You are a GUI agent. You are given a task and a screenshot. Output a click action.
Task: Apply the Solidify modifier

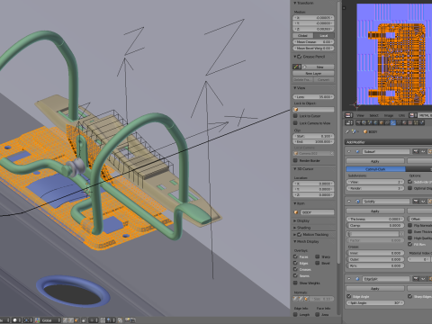coord(375,211)
